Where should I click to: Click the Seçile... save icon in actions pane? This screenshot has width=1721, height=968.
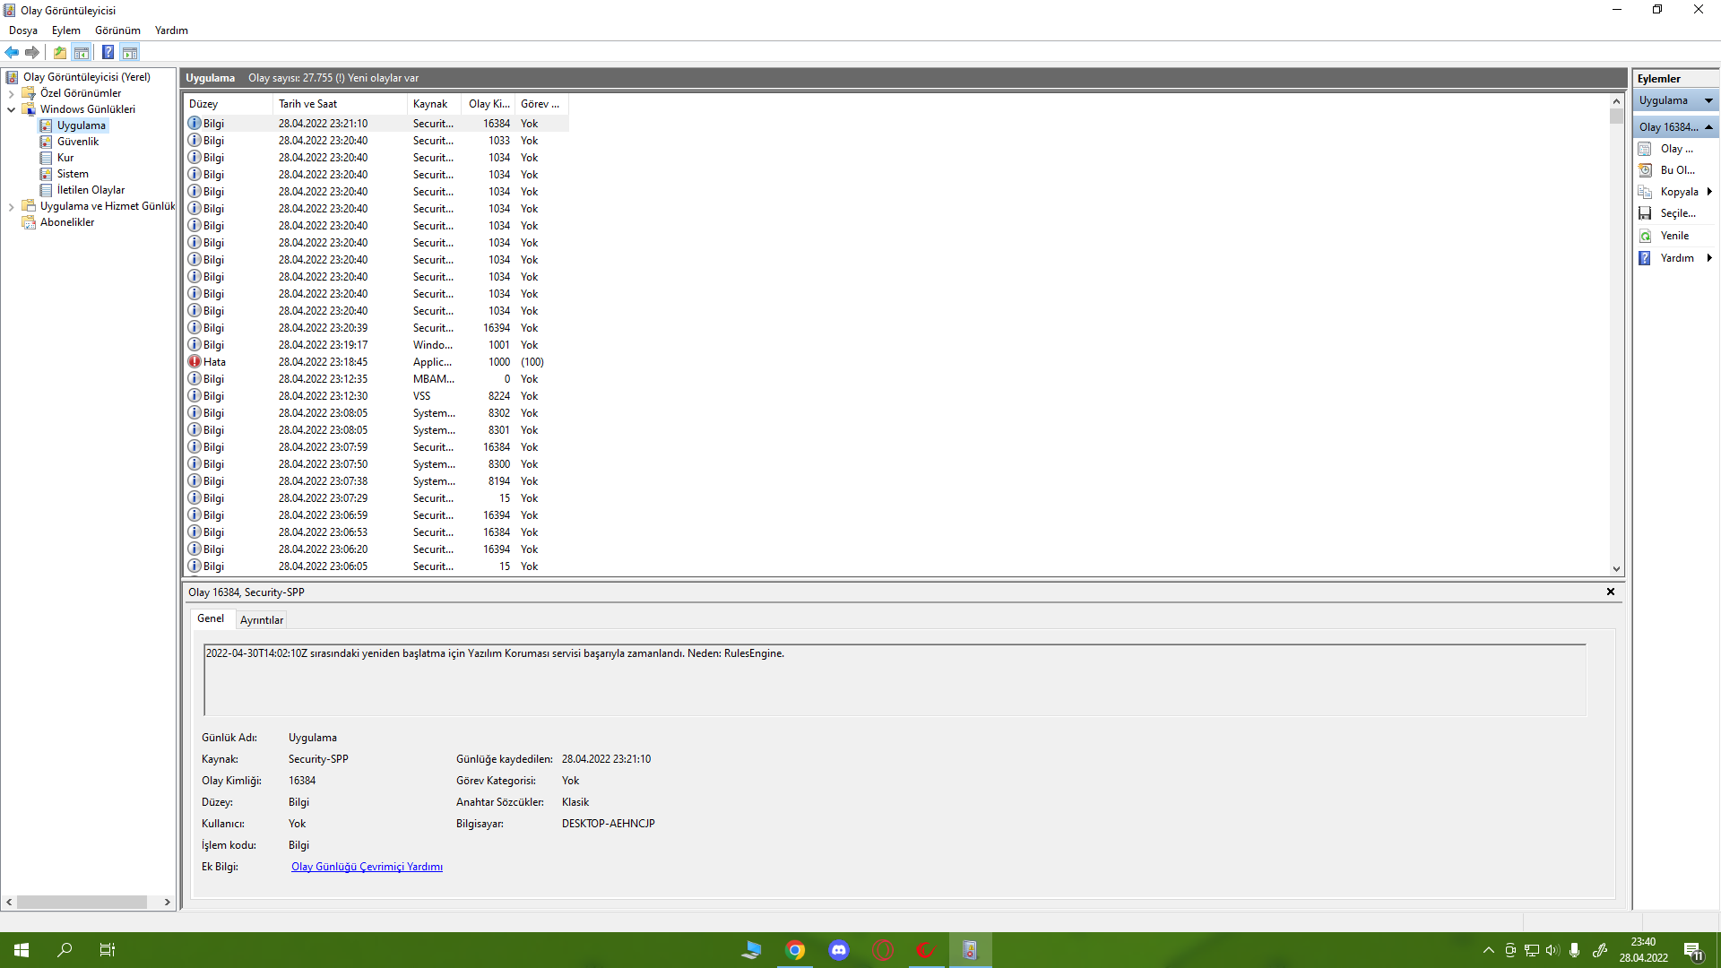[1646, 213]
